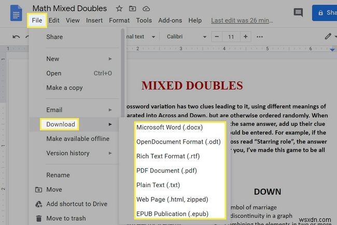Open the File menu
Screen dimensions: 337x225
[x=37, y=20]
